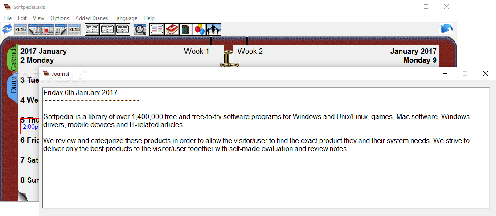496x216 pixels.
Task: Click the curled page corner at bottom left
Action: pos(24,196)
